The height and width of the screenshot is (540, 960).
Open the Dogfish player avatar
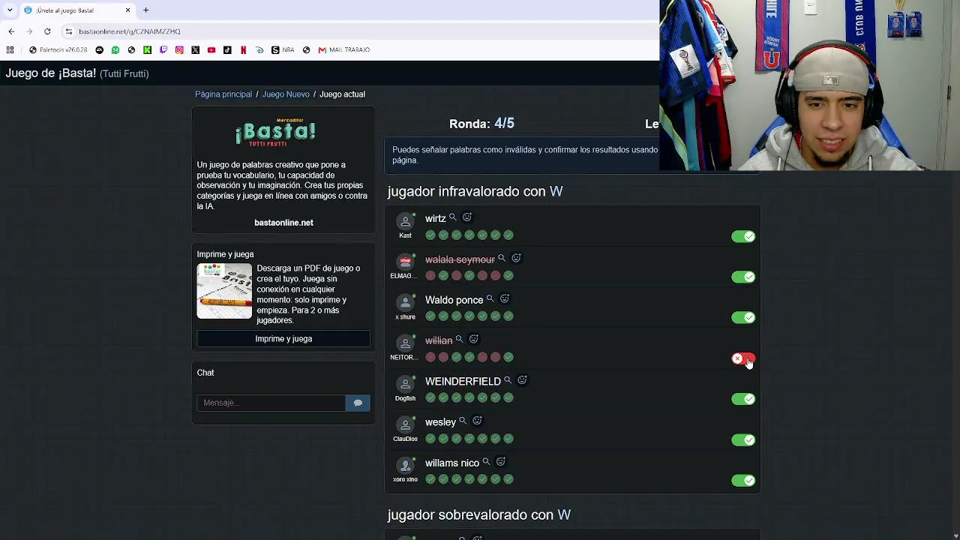pyautogui.click(x=405, y=384)
